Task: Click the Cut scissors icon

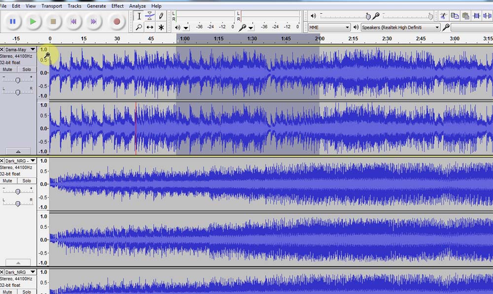Action: click(x=443, y=16)
